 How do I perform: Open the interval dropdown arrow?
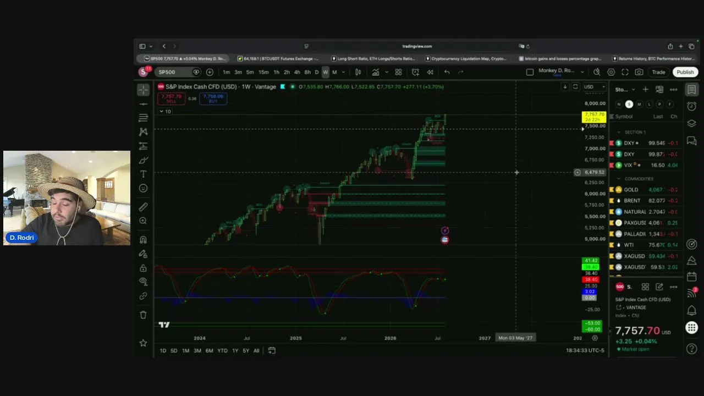[x=344, y=72]
